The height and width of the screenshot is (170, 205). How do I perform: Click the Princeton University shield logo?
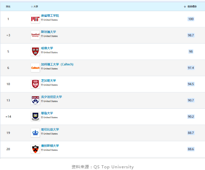click(35, 149)
